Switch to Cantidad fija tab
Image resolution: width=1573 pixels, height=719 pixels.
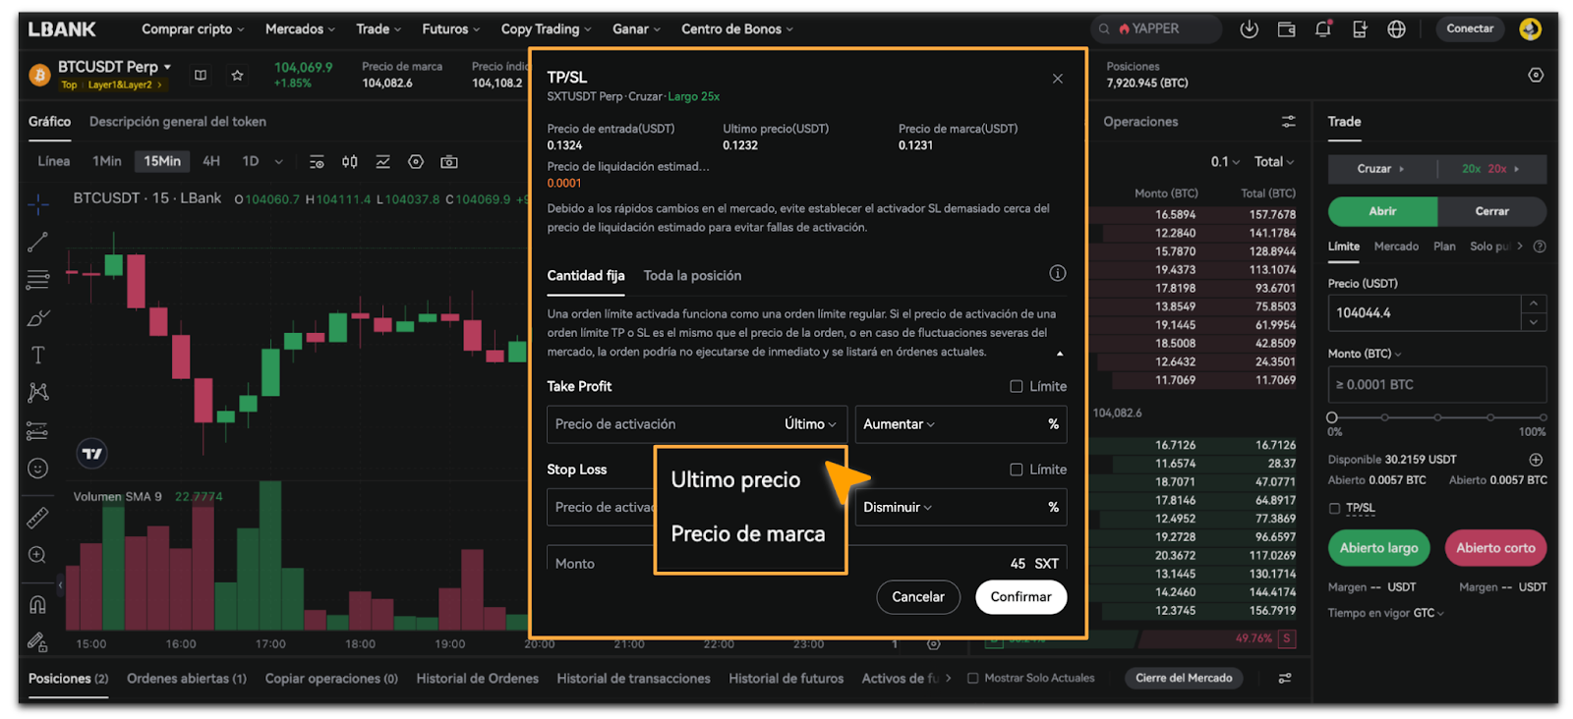point(586,275)
